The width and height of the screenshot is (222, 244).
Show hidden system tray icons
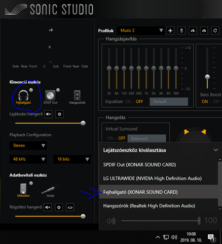pos(158,237)
